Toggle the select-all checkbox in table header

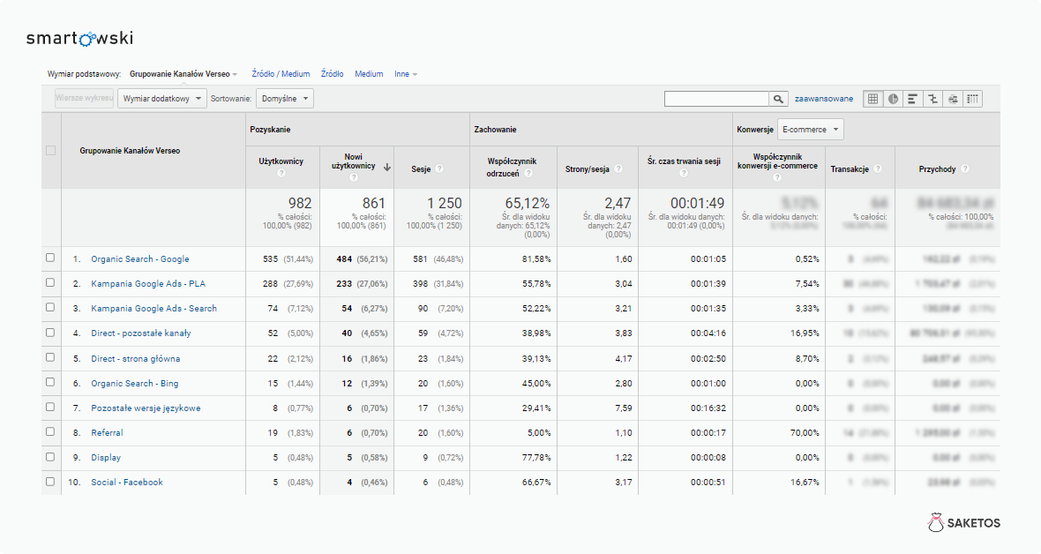pos(50,151)
